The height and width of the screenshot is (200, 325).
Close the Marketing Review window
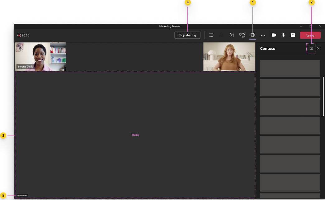320,26
